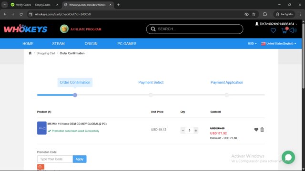The height and width of the screenshot is (171, 305).
Task: Switch to Verify Codes SimplyCodes tab
Action: click(x=33, y=5)
